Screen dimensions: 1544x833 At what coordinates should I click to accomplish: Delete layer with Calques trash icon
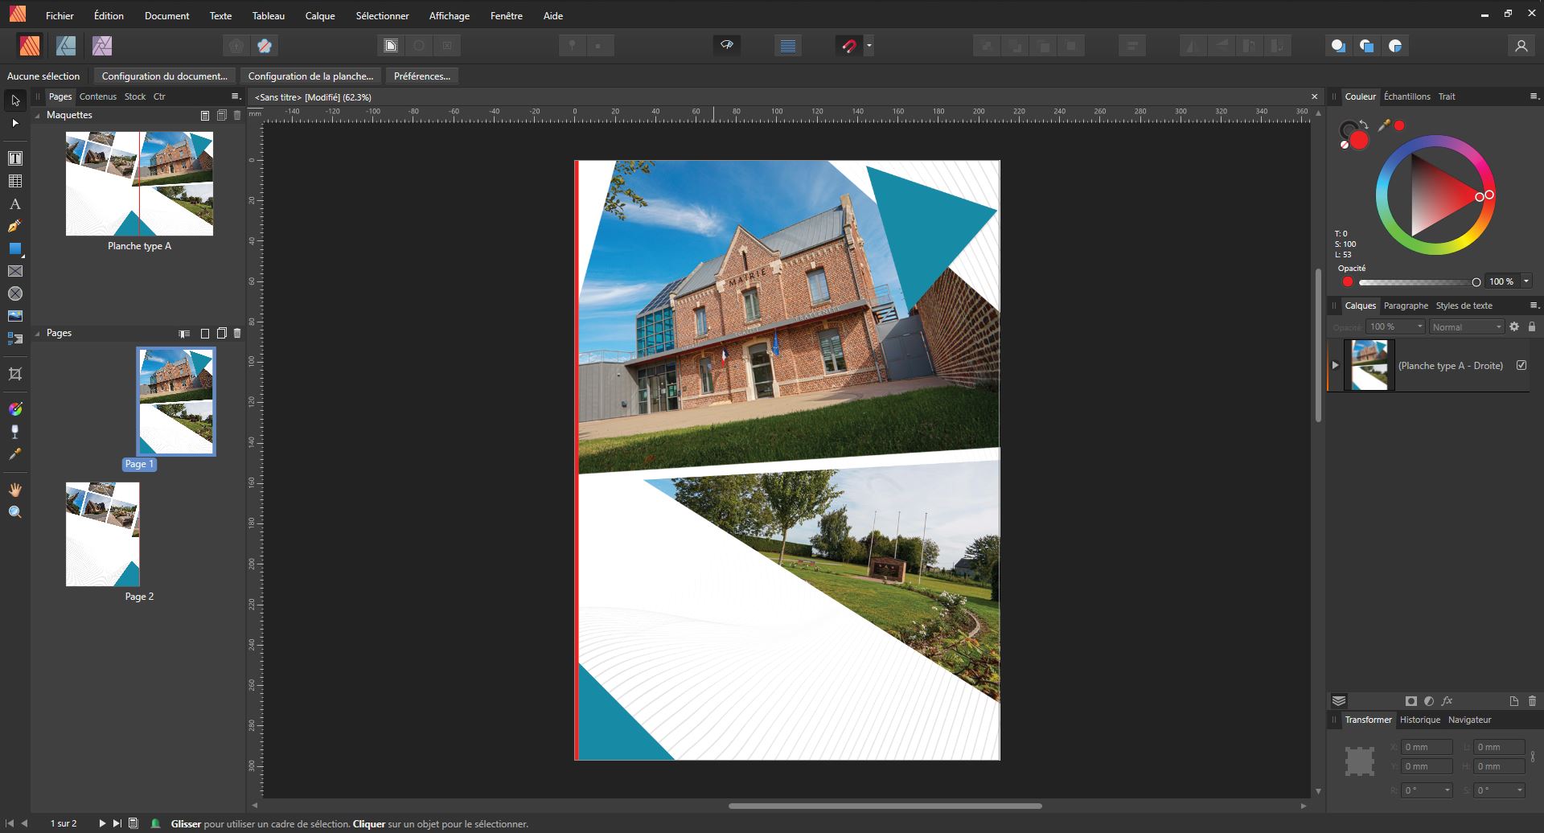pyautogui.click(x=1532, y=701)
